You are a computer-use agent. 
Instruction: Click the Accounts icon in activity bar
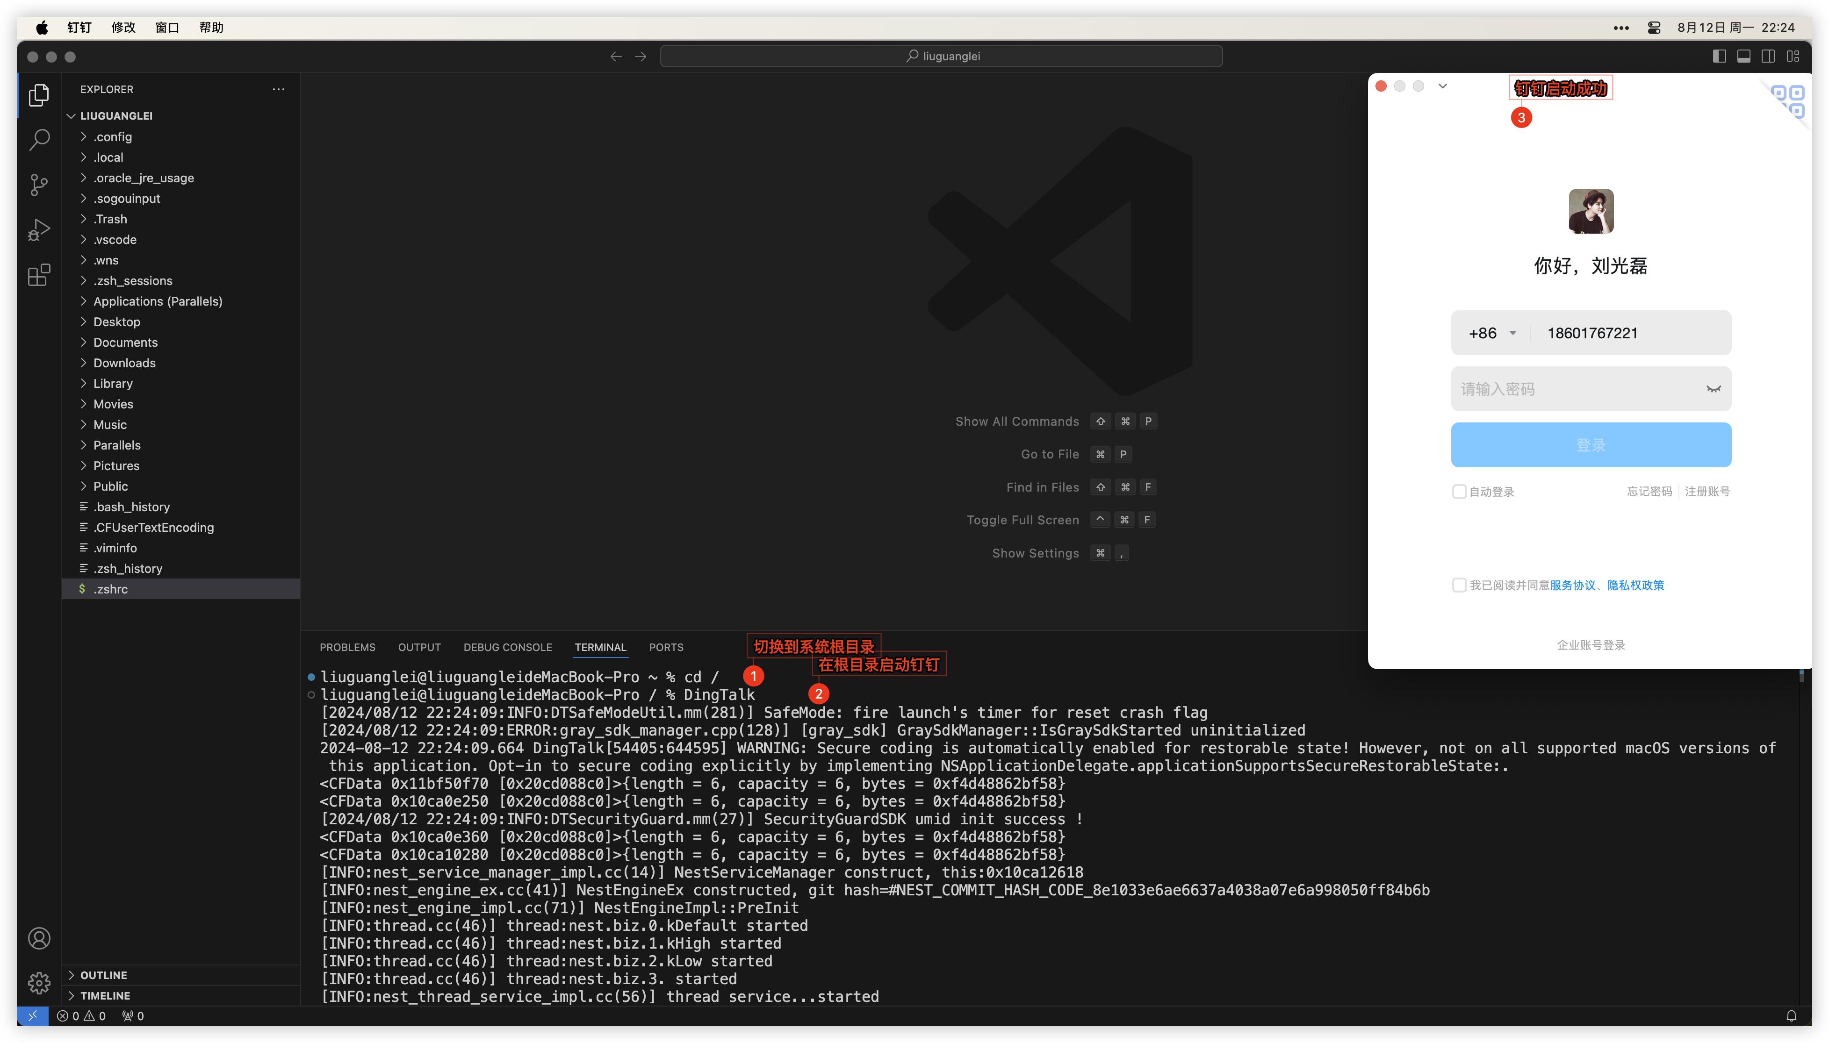coord(39,938)
